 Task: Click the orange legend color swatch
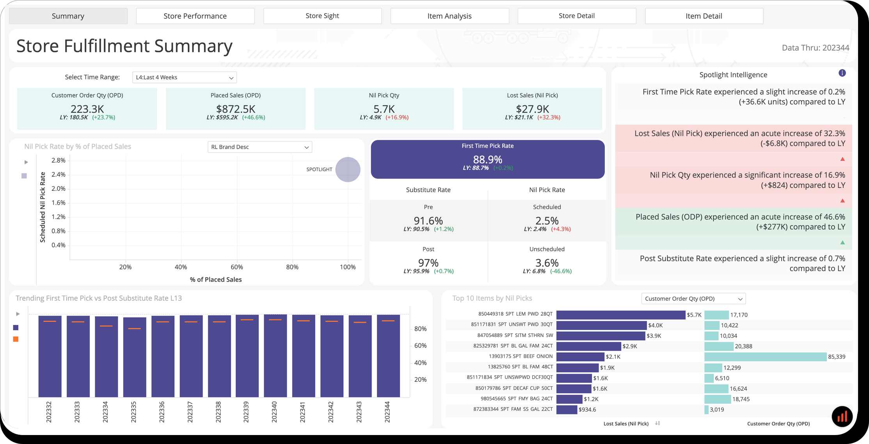(16, 339)
